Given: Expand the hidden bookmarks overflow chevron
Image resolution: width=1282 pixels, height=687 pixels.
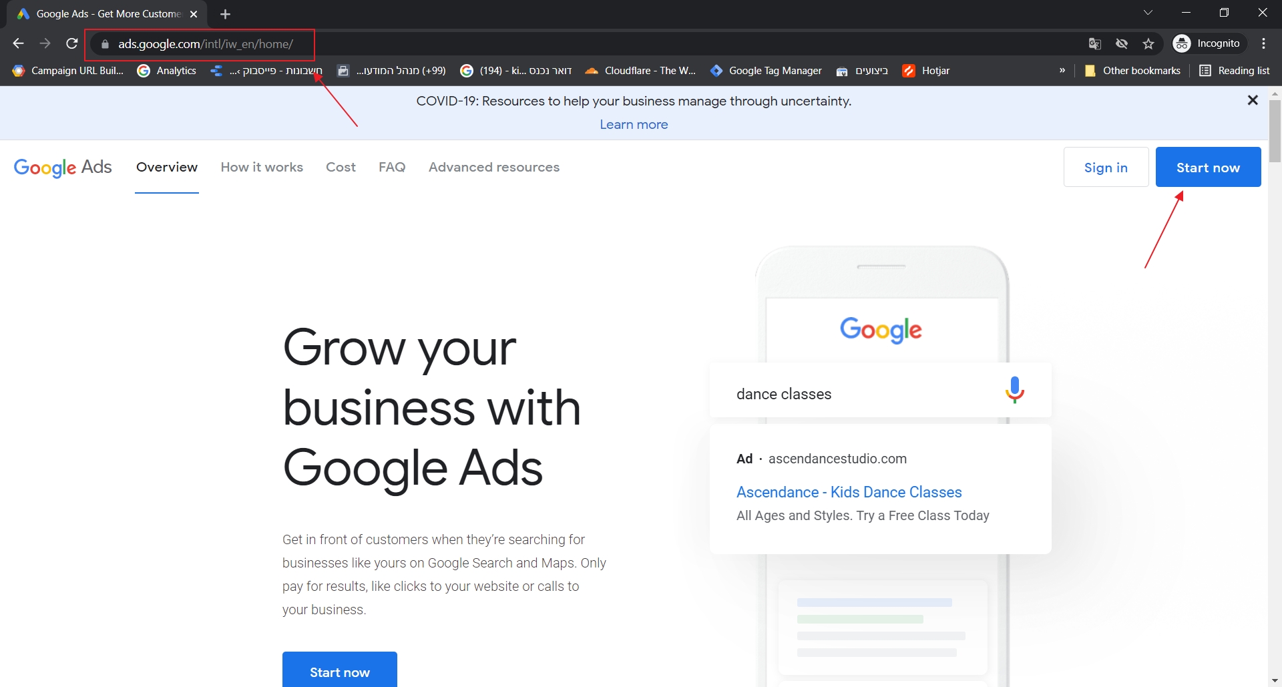Looking at the screenshot, I should point(1062,71).
